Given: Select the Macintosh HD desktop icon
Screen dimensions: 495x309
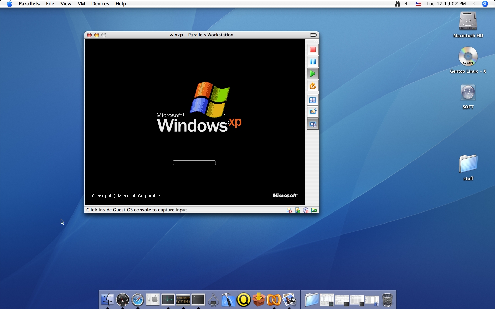Looking at the screenshot, I should 468,21.
